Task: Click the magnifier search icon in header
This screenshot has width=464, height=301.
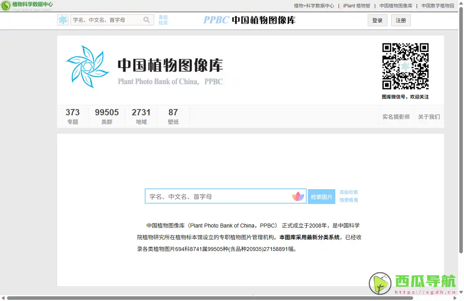Action: click(146, 20)
